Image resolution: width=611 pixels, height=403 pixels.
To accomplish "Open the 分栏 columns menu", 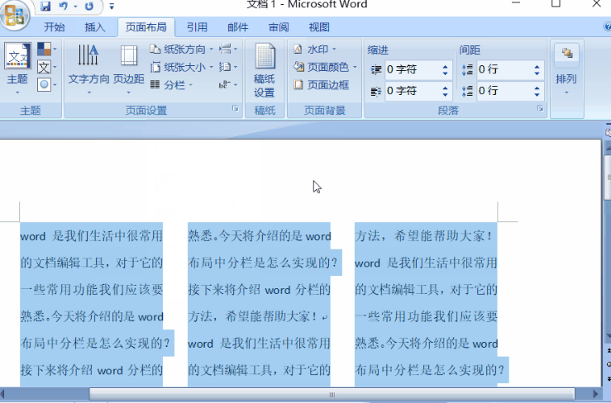I will [171, 84].
